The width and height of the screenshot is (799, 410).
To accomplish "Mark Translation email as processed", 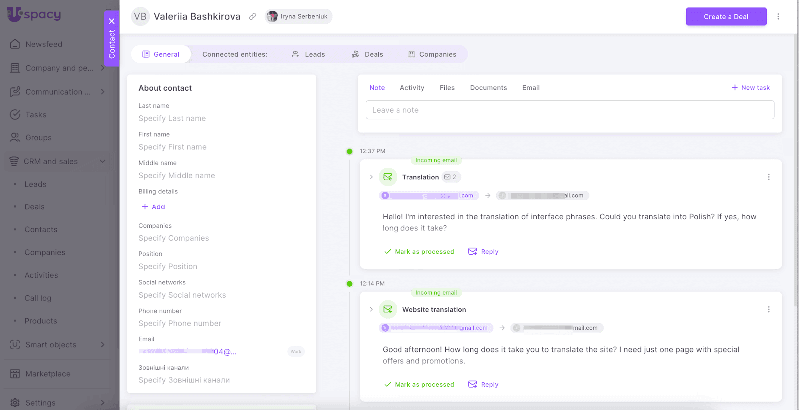I will pos(419,252).
